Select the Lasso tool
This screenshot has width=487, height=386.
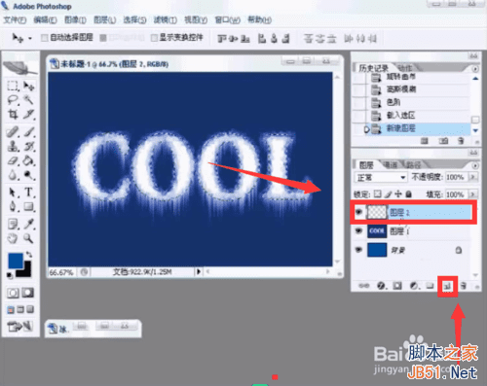point(13,100)
